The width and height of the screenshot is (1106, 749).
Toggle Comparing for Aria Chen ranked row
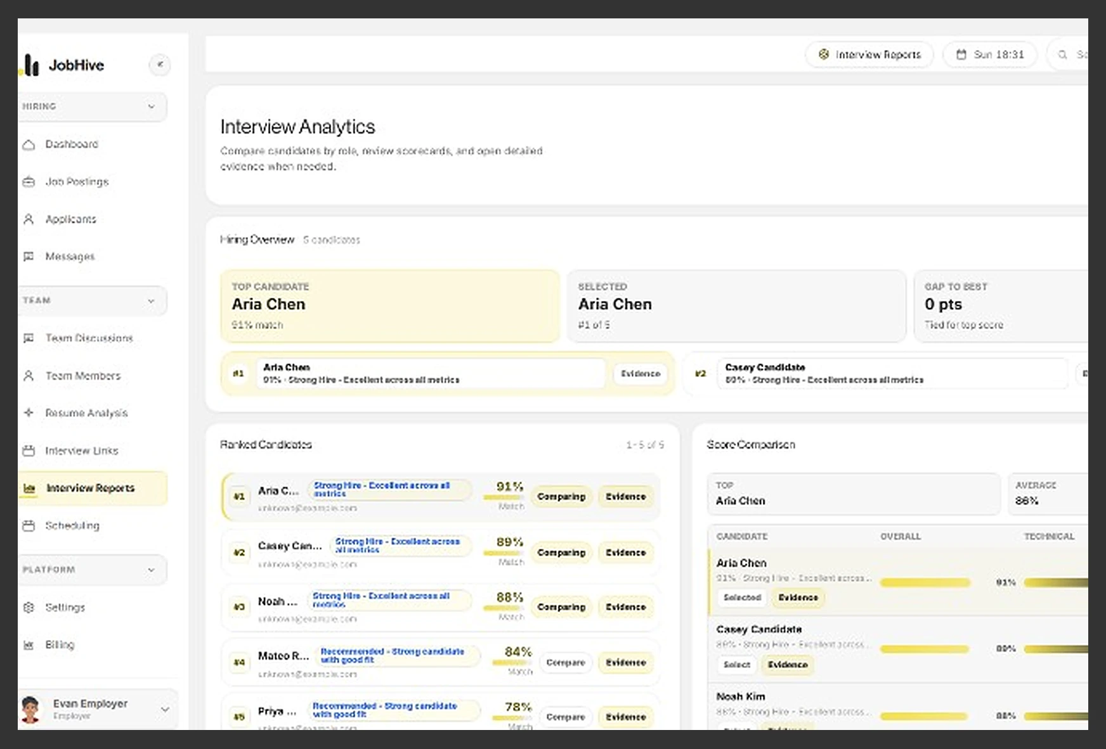pyautogui.click(x=561, y=497)
